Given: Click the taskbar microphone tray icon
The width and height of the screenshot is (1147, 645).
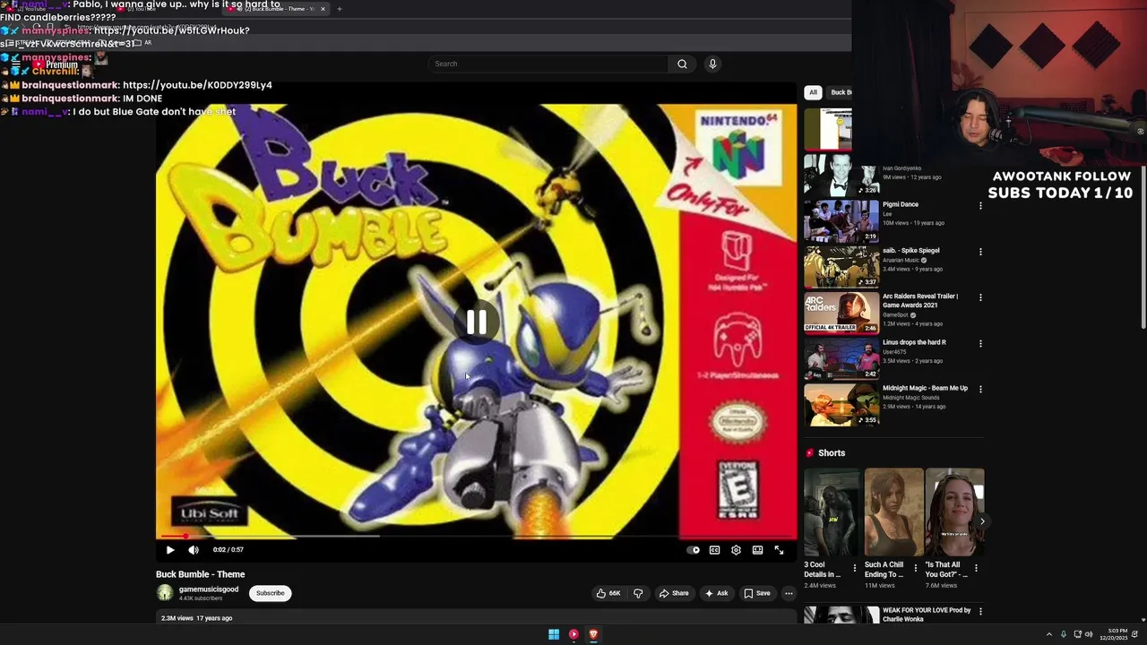Looking at the screenshot, I should pyautogui.click(x=1064, y=634).
